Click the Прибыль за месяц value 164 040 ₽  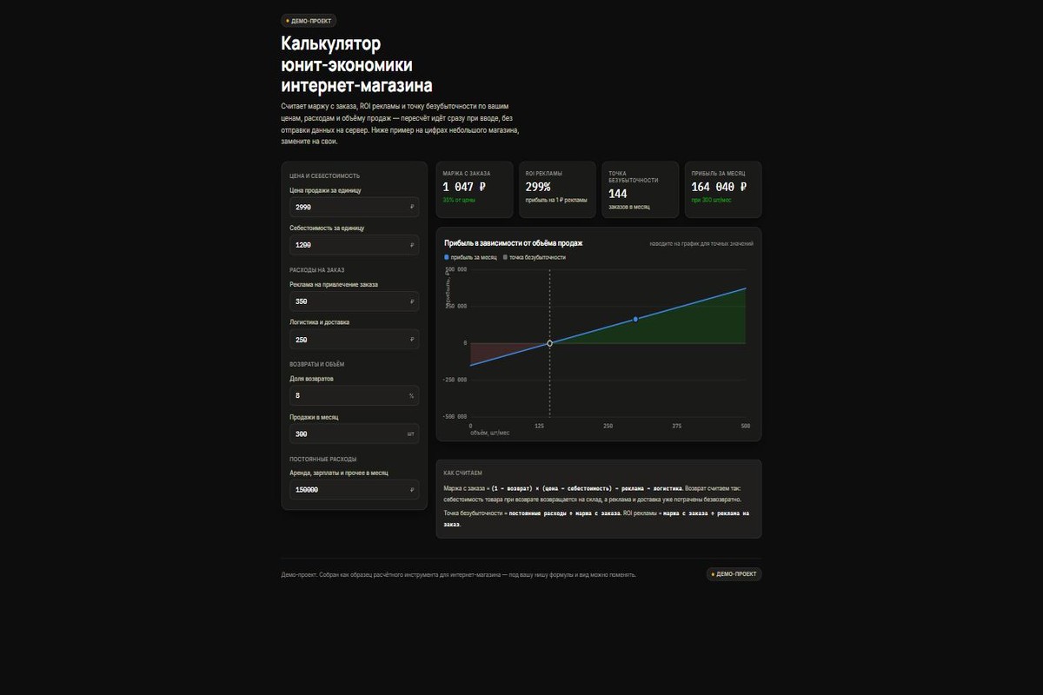point(719,187)
